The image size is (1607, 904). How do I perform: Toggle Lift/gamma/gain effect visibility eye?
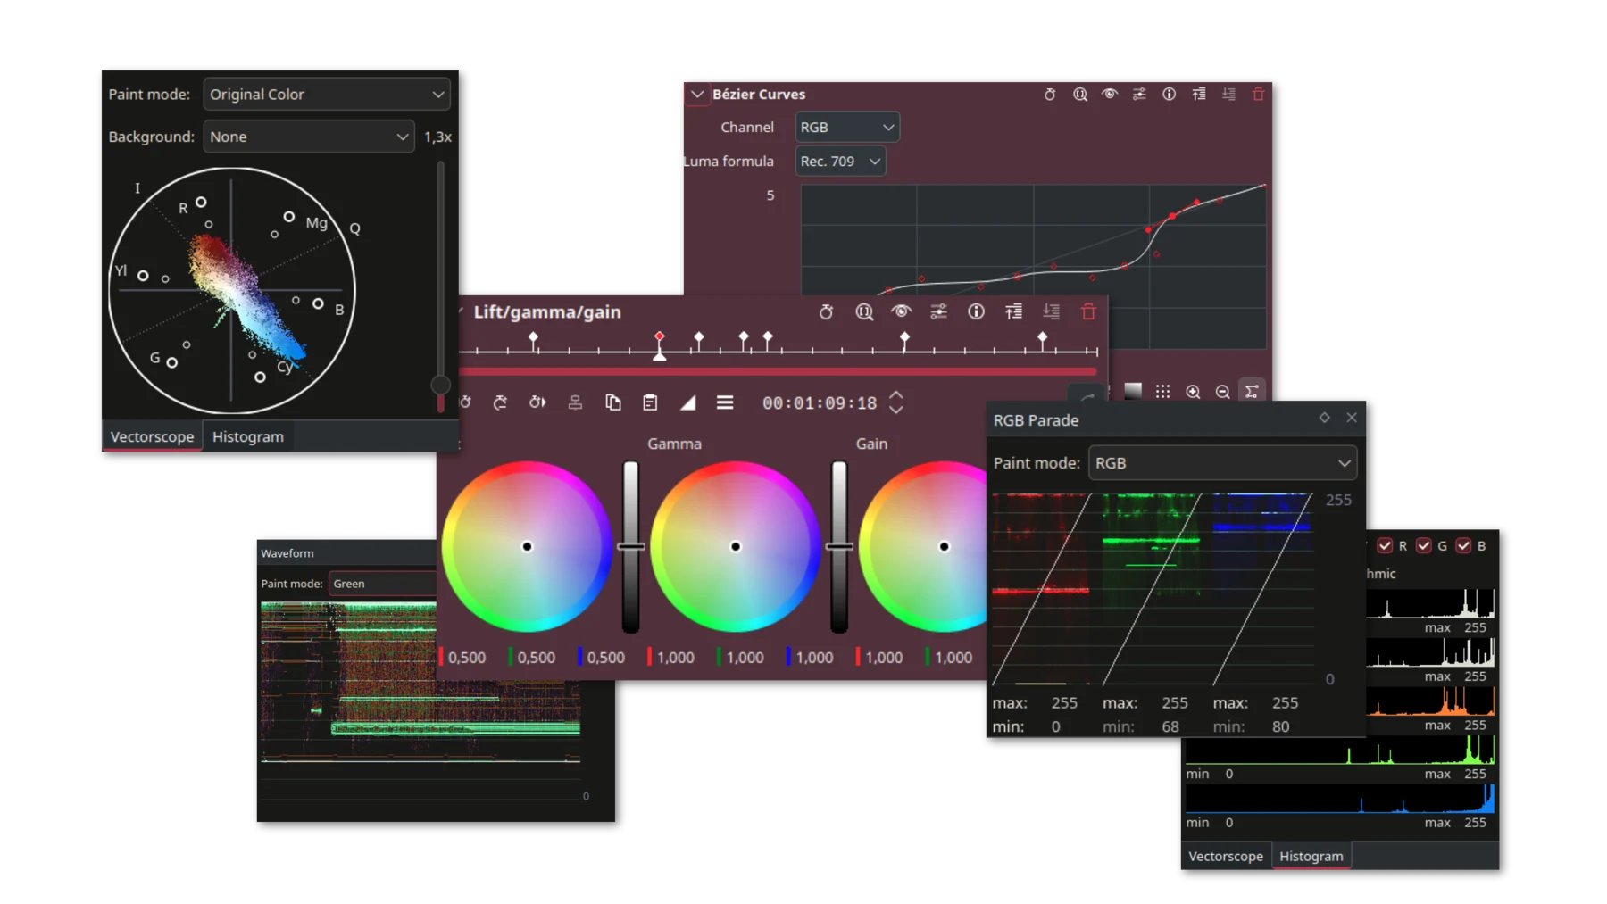[x=901, y=312]
